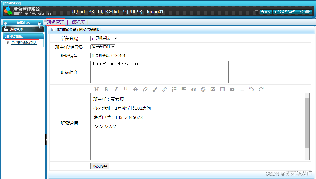Viewport: 316px width, 179px height.
Task: Open 账号密码修改 button
Action: [x=286, y=12]
